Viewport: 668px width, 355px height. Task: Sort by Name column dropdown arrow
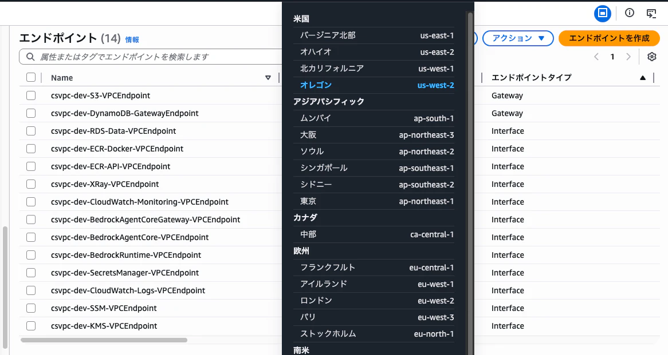click(x=268, y=78)
